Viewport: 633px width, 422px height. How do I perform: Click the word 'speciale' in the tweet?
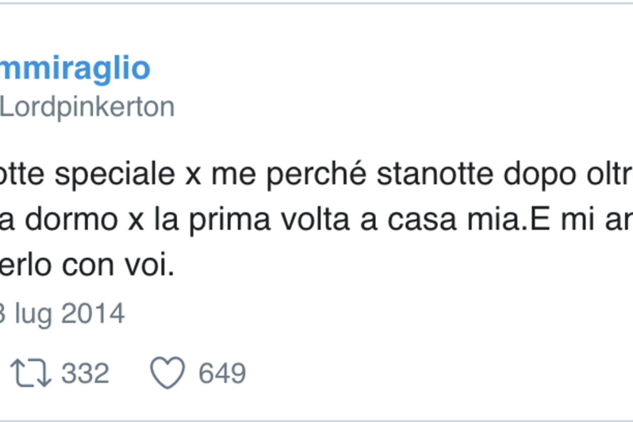click(x=115, y=174)
